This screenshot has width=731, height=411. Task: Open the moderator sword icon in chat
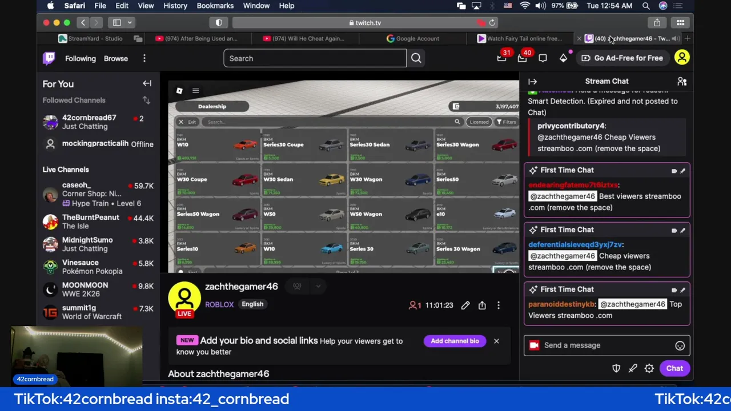point(633,368)
